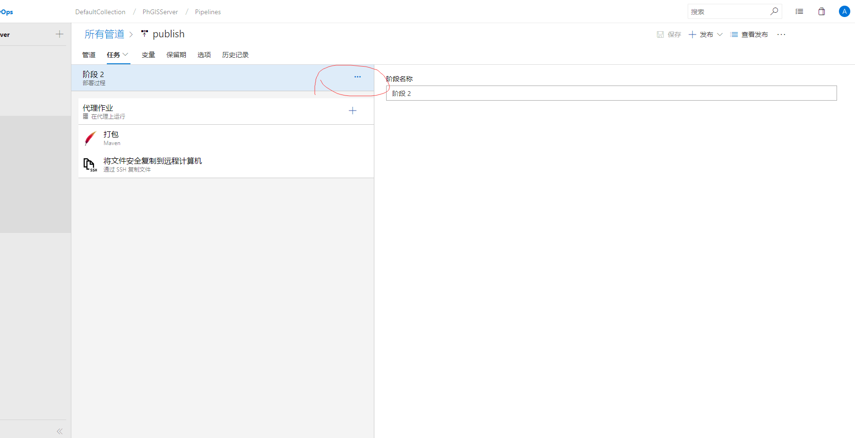Viewport: 855px width, 438px height.
Task: Open the work items list icon
Action: tap(799, 11)
